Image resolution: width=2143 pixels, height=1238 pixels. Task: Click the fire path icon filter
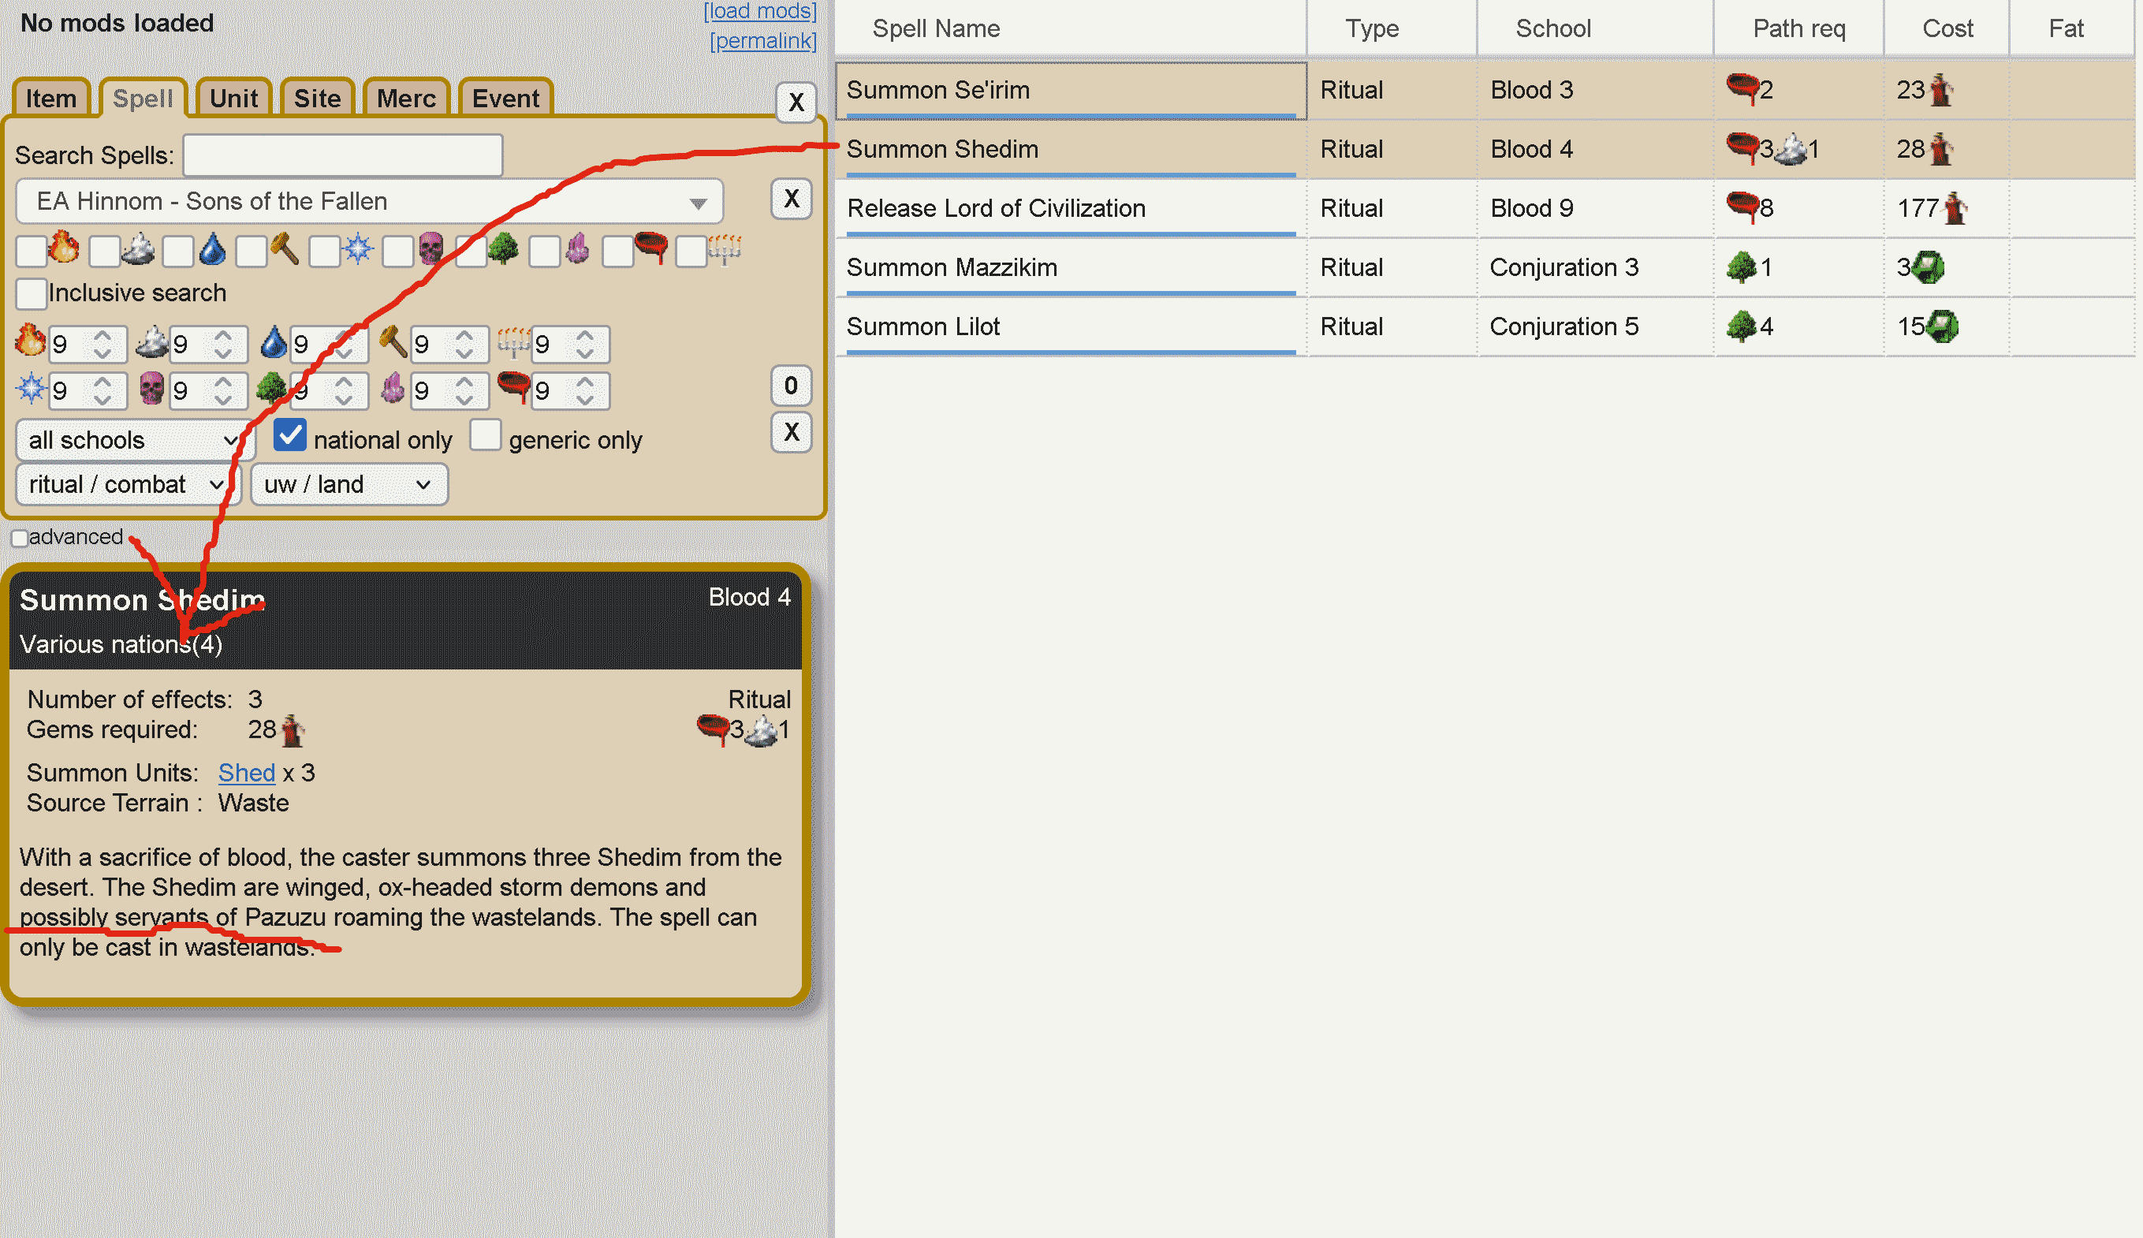pos(63,250)
